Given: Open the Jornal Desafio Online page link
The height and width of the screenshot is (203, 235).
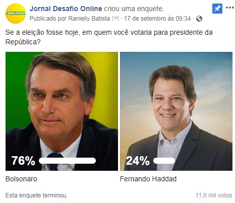Looking at the screenshot, I should coord(66,9).
